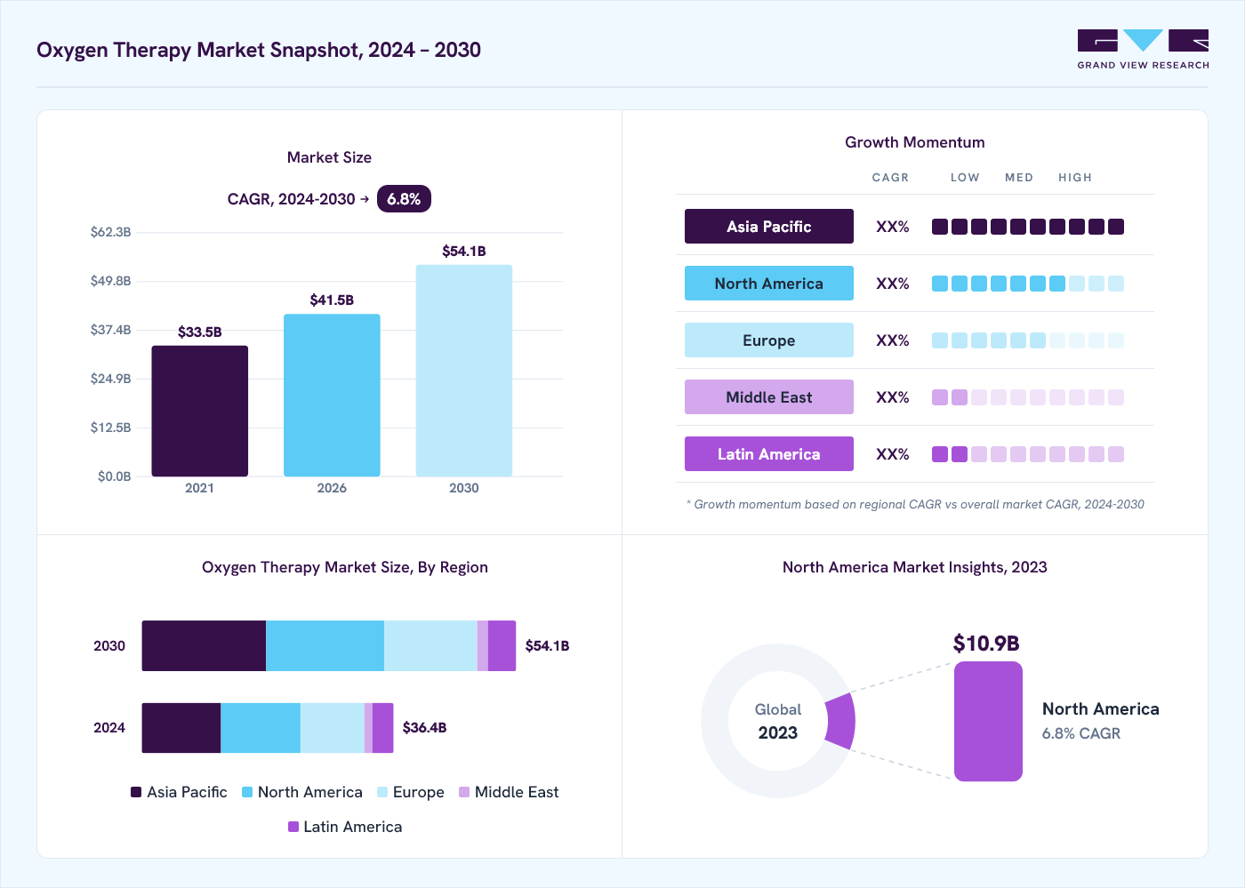Click the MED column header
1245x888 pixels.
1019,178
